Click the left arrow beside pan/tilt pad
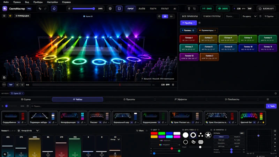Image resolution: width=279 pixels, height=157 pixels. [275, 147]
